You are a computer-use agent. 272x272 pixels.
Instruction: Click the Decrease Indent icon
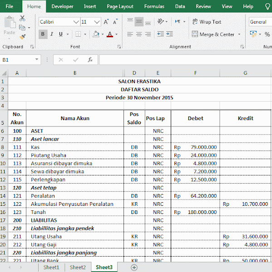click(160, 34)
